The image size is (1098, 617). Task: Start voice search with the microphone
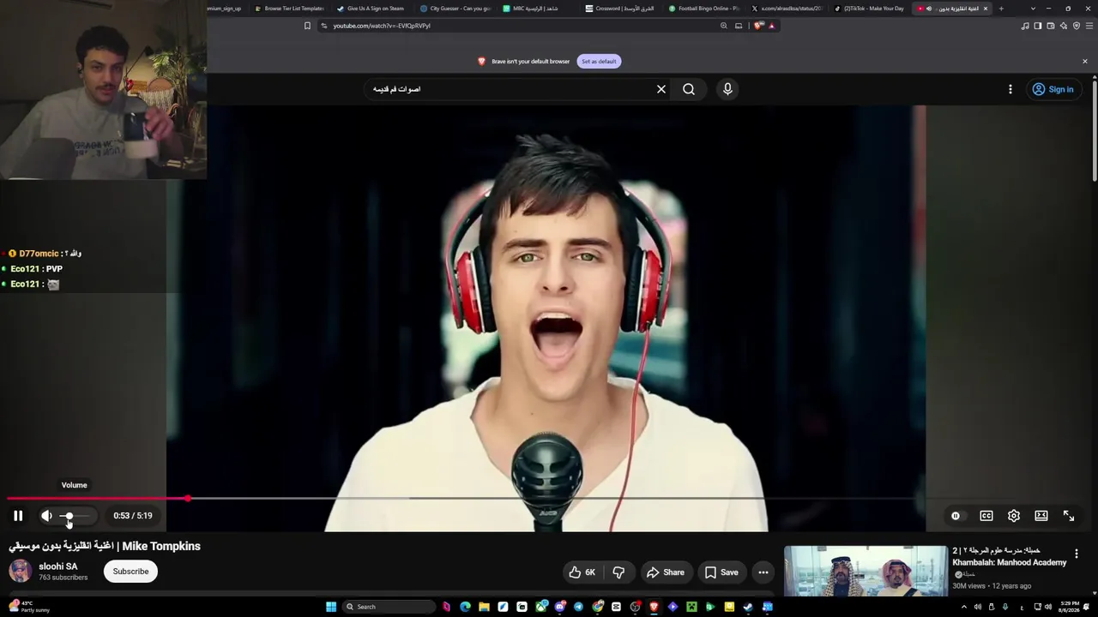[727, 89]
